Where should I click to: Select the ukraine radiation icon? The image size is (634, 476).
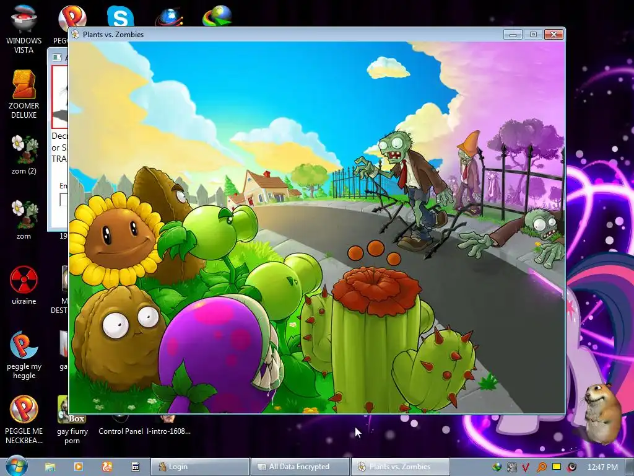point(24,285)
